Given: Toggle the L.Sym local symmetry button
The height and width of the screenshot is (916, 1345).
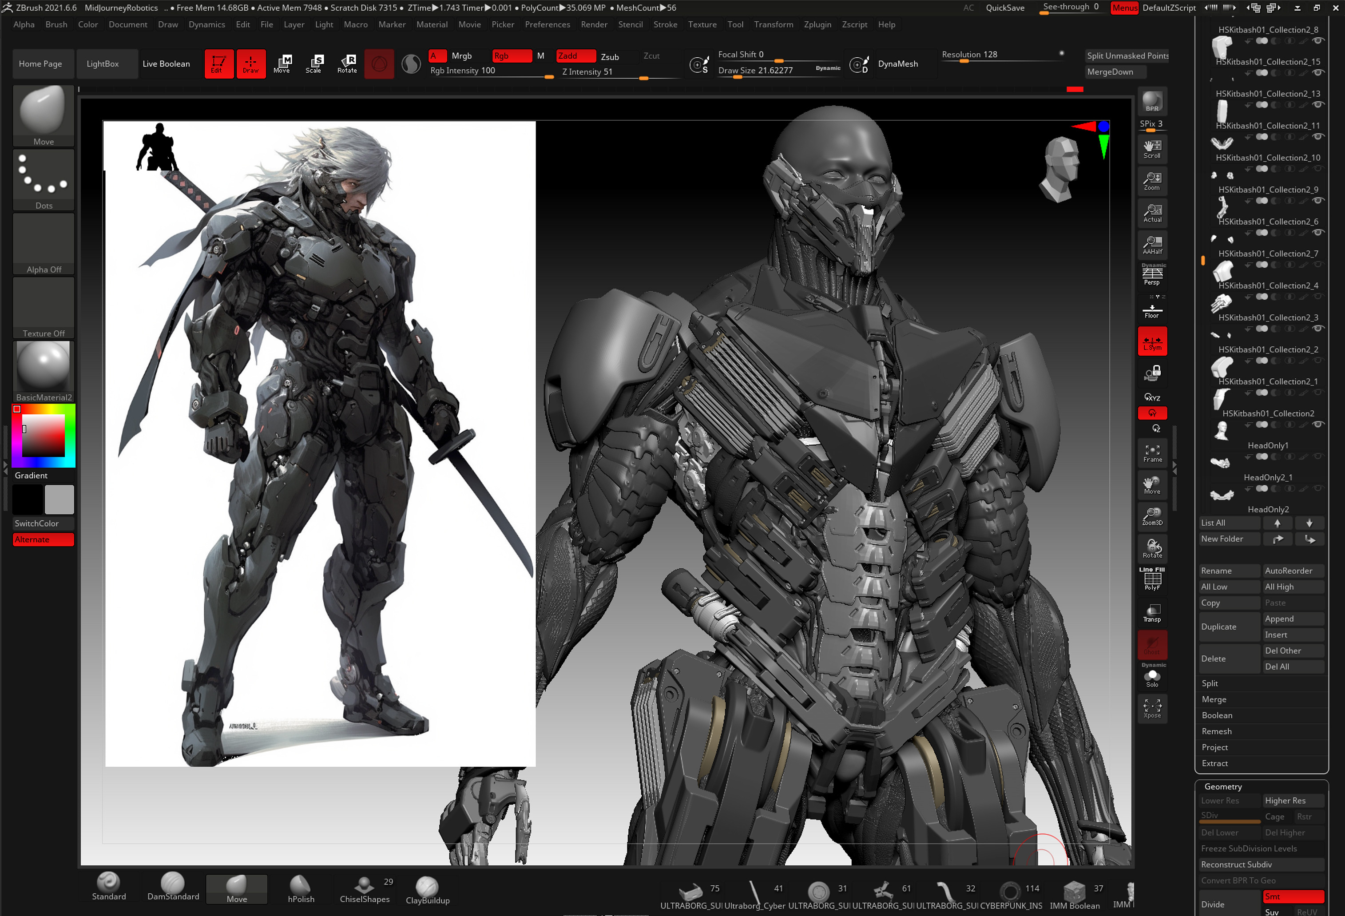Looking at the screenshot, I should 1152,342.
